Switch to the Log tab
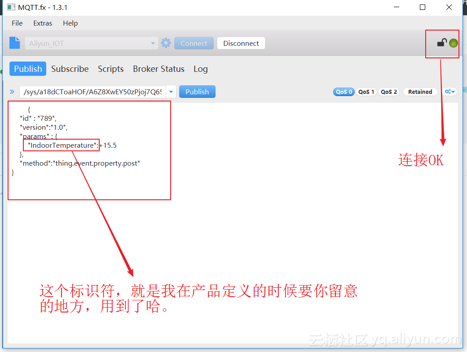467x352 pixels. (x=201, y=69)
